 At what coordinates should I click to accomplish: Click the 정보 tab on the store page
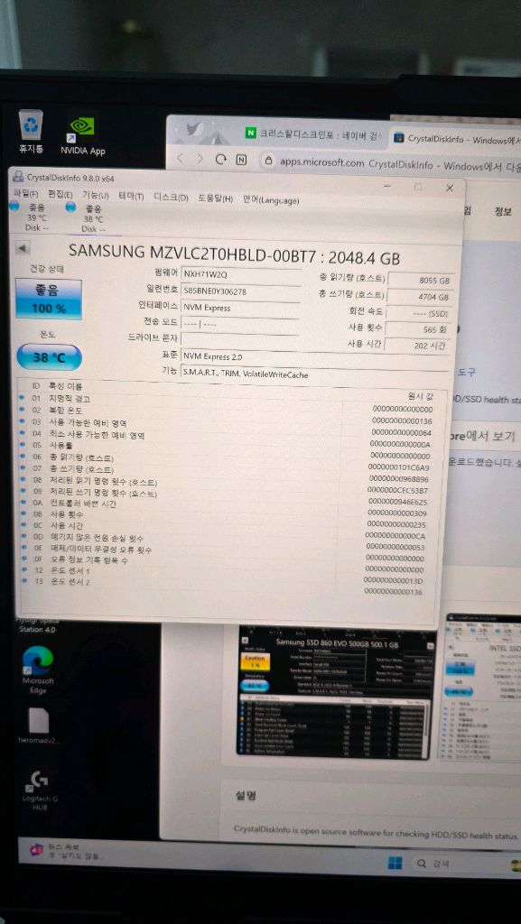pos(503,211)
